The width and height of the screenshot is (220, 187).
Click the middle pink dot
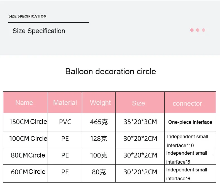pos(198,30)
